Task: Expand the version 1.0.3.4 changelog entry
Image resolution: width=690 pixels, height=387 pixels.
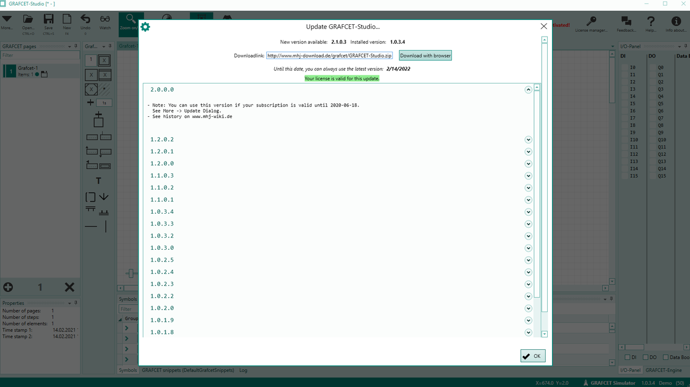Action: 528,212
